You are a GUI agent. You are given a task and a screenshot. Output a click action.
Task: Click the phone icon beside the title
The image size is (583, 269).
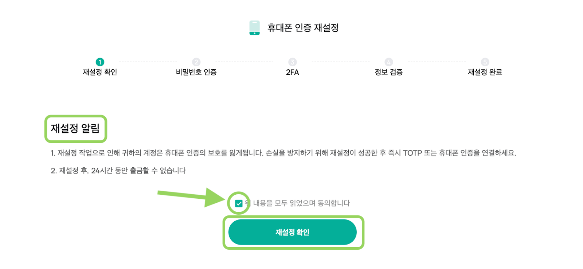tap(254, 28)
